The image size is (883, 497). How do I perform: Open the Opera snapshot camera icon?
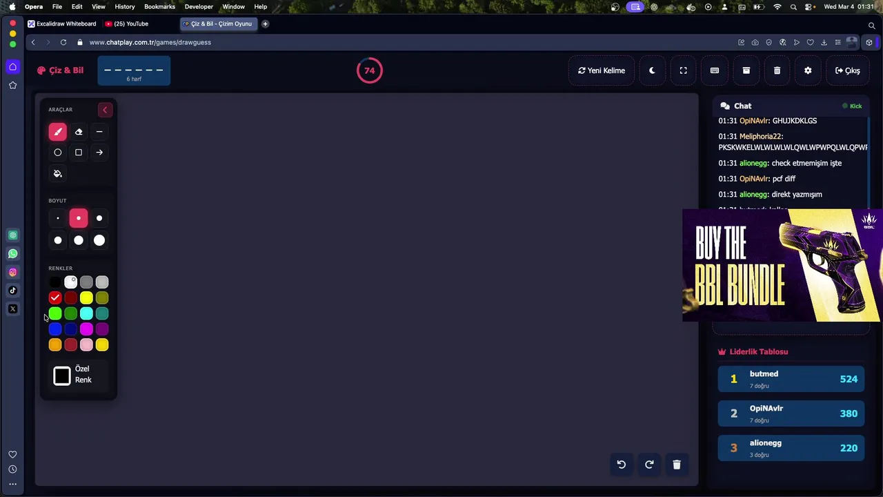755,42
